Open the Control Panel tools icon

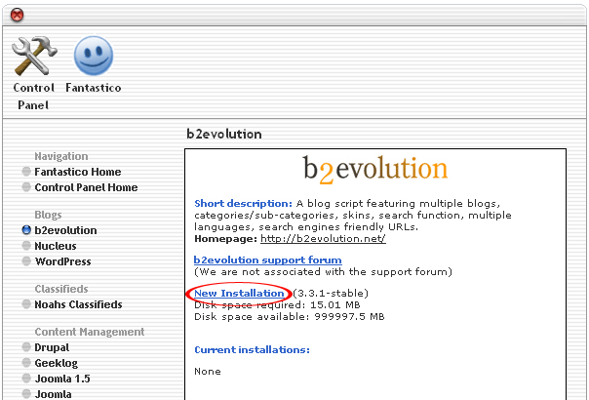click(34, 56)
